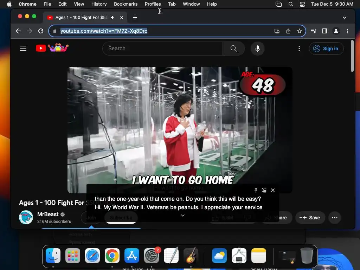Go forward in browser history
The width and height of the screenshot is (360, 270).
coord(30,31)
